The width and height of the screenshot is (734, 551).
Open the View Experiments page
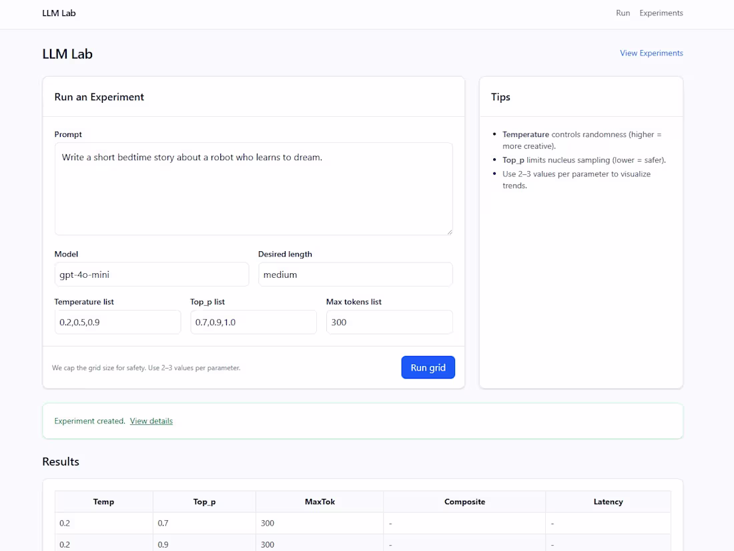(651, 53)
